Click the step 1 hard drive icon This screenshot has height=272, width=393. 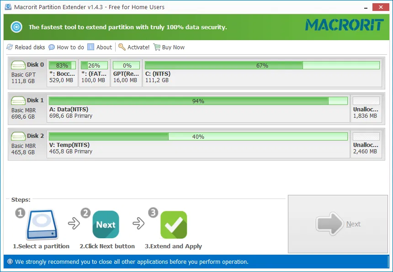[x=42, y=225]
